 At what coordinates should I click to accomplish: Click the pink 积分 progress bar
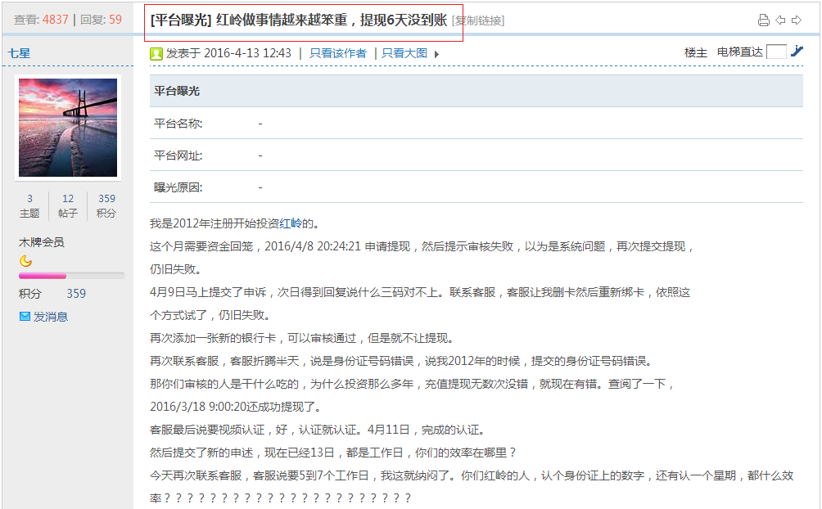click(71, 275)
